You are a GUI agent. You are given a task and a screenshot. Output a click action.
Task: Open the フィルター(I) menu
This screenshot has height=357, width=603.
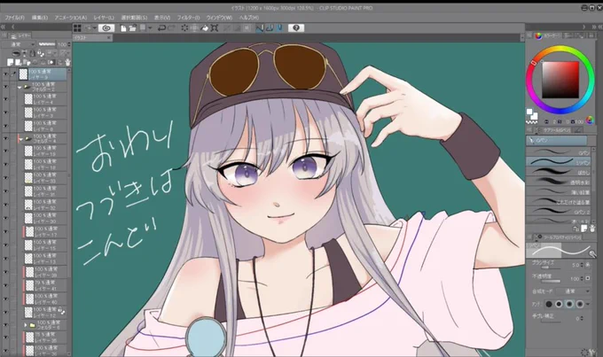[x=188, y=18]
